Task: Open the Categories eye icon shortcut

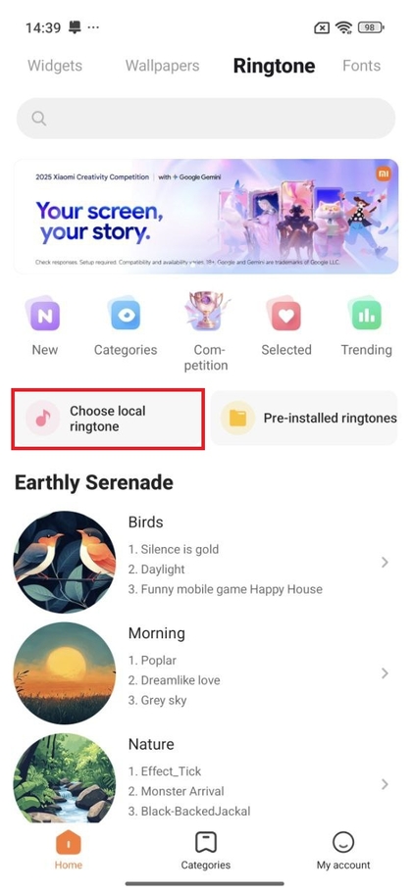Action: click(126, 315)
